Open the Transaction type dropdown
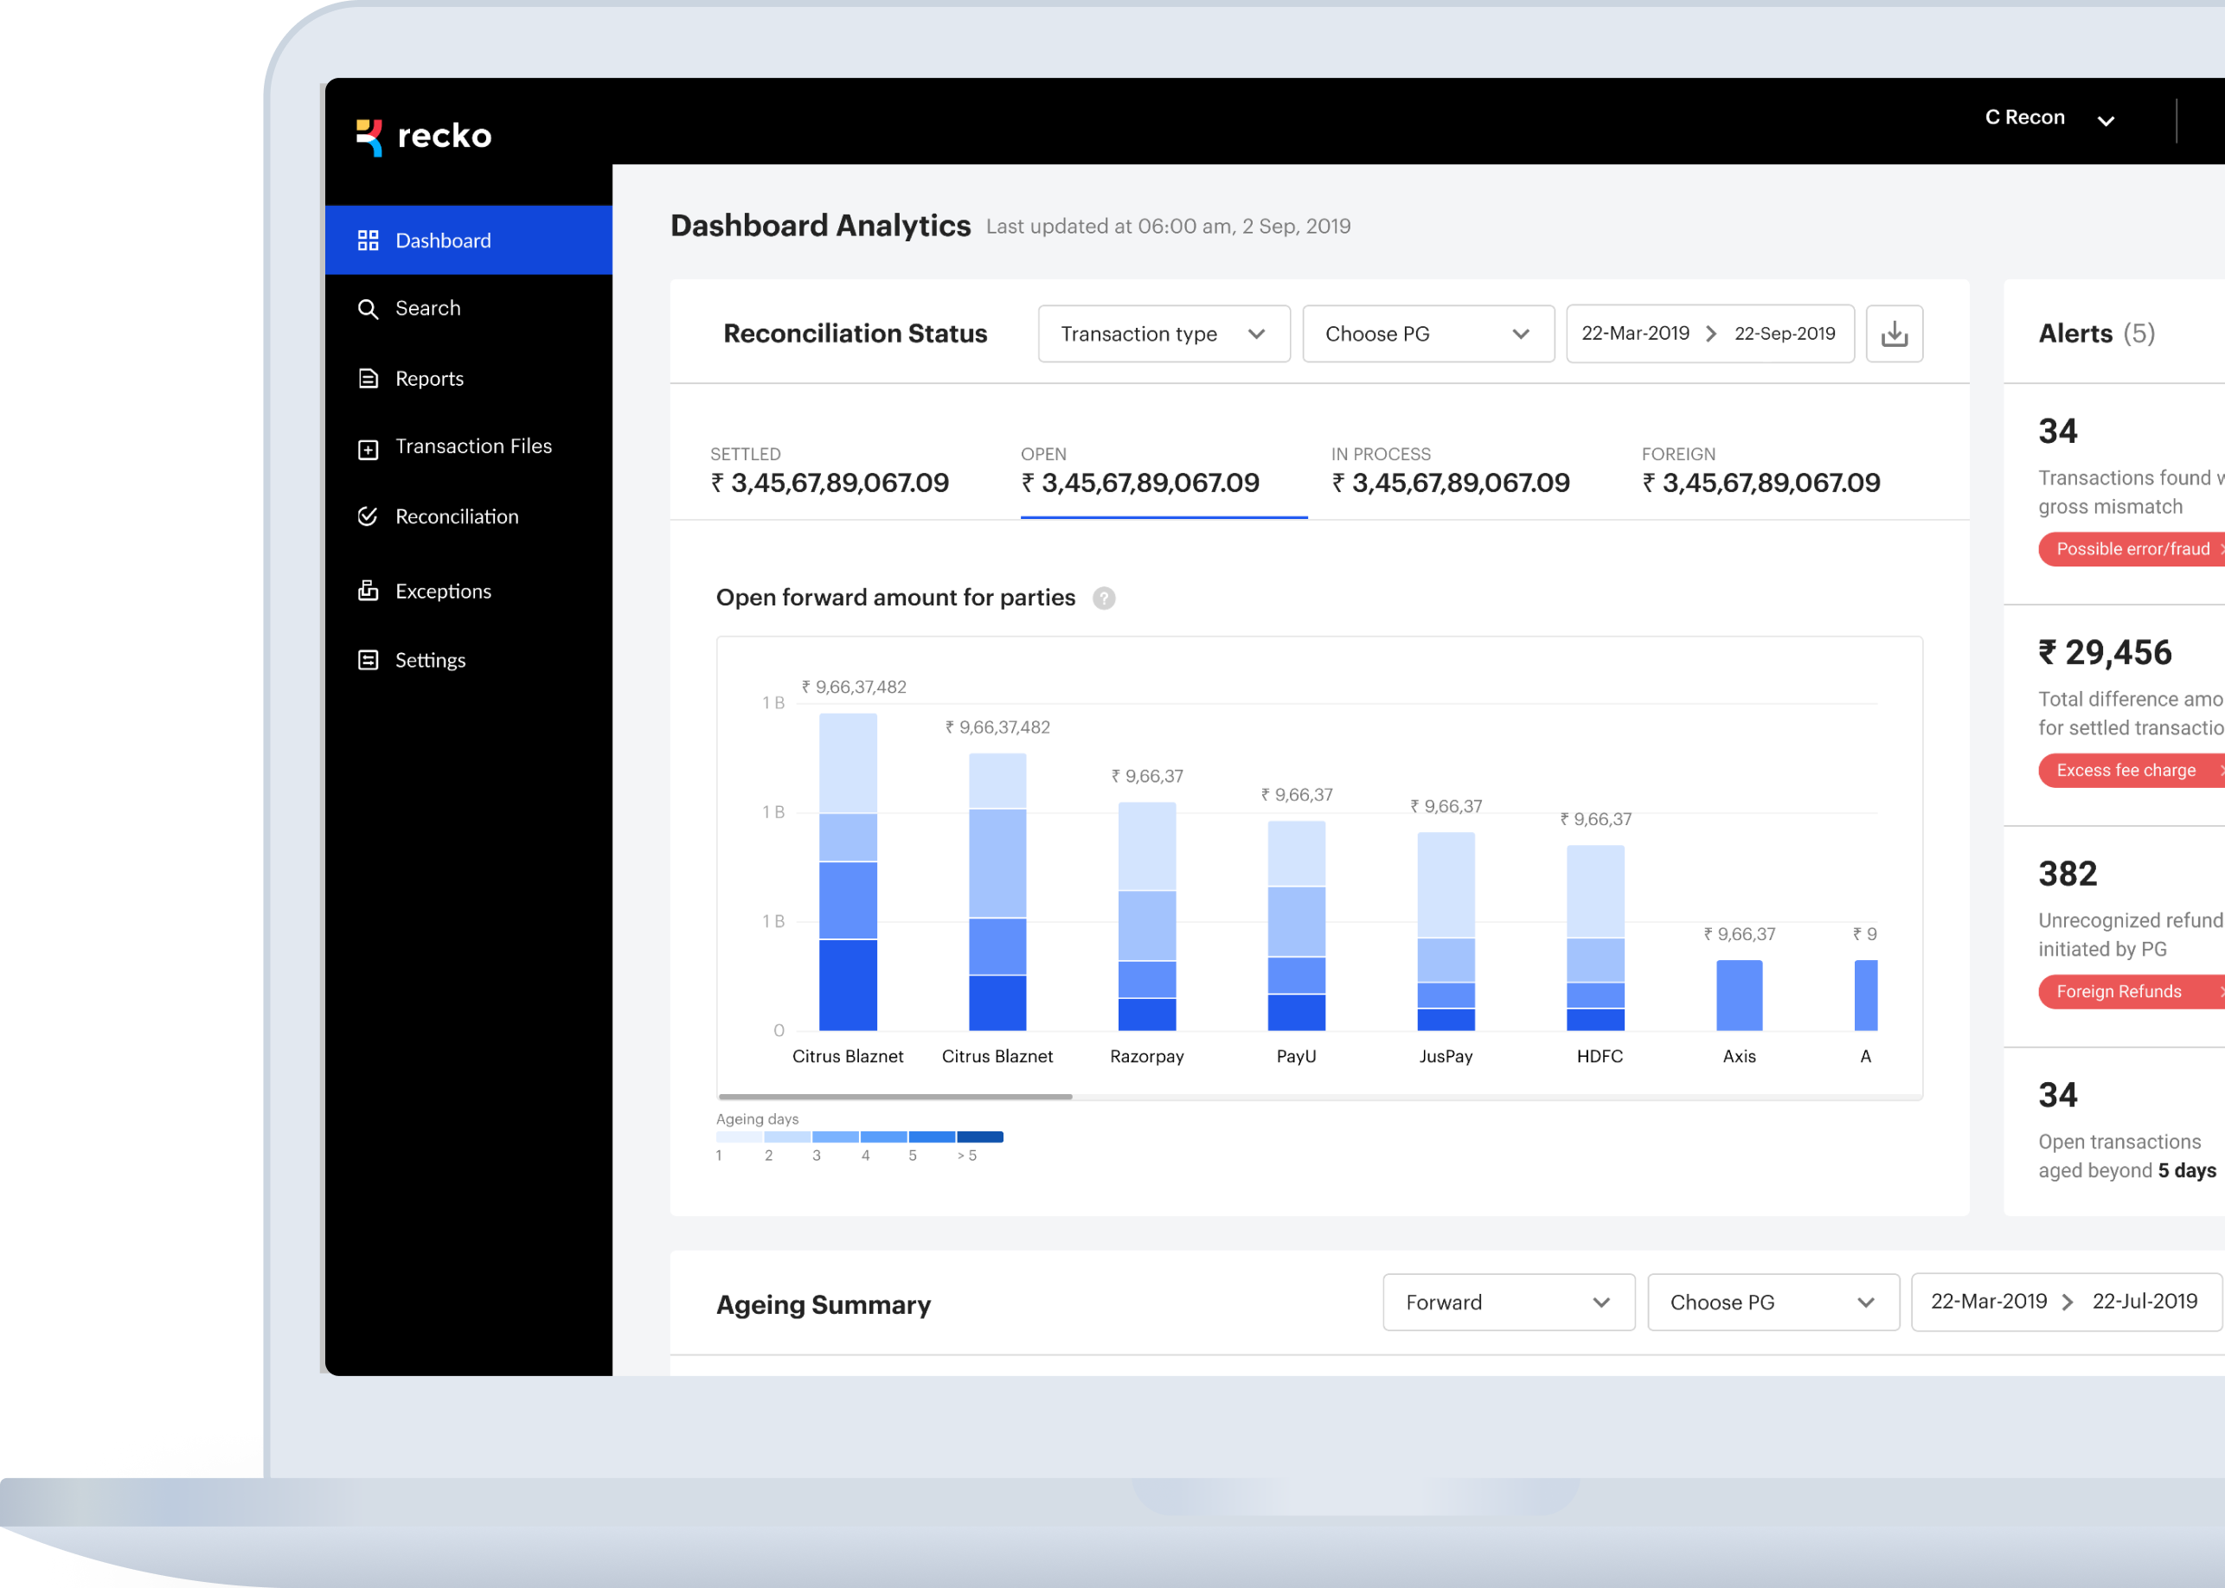Viewport: 2225px width, 1588px height. click(1164, 335)
